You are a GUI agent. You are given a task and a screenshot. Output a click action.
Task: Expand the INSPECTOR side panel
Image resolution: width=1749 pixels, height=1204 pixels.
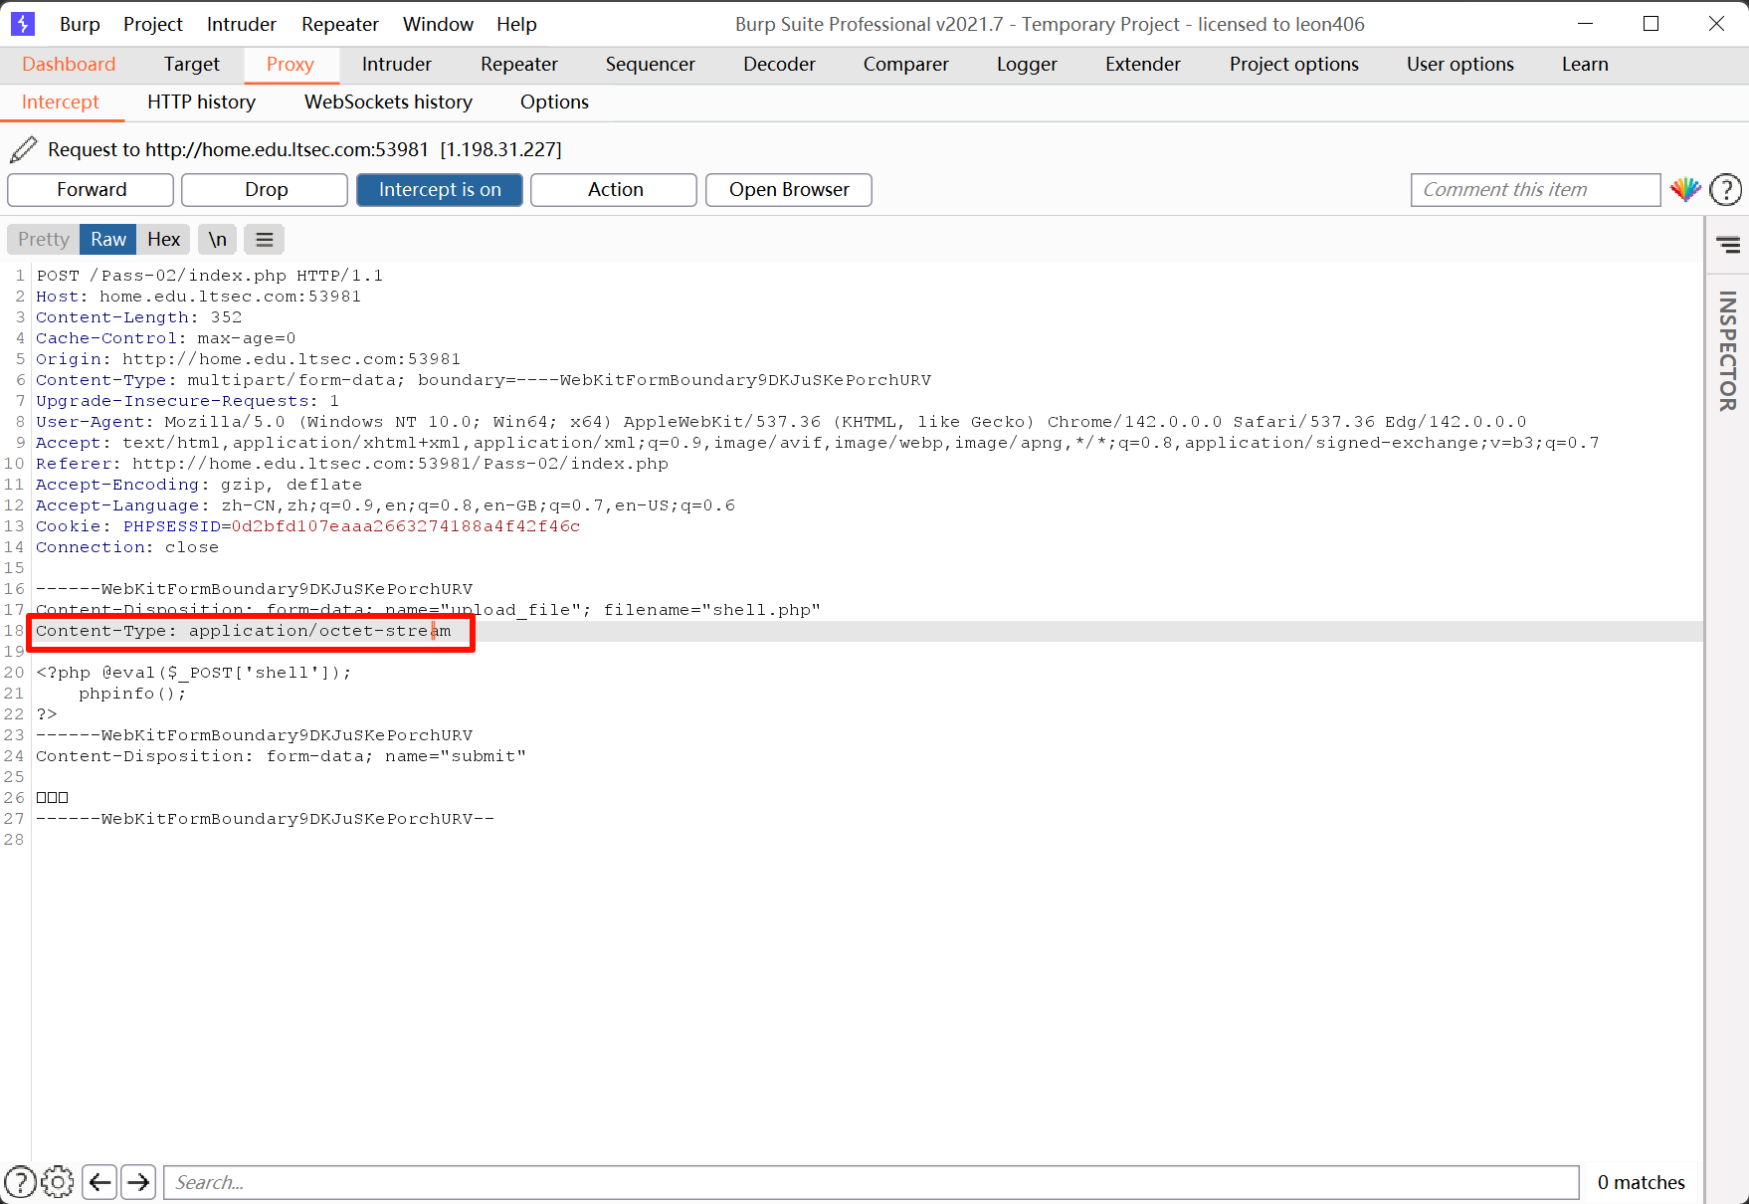pyautogui.click(x=1728, y=351)
